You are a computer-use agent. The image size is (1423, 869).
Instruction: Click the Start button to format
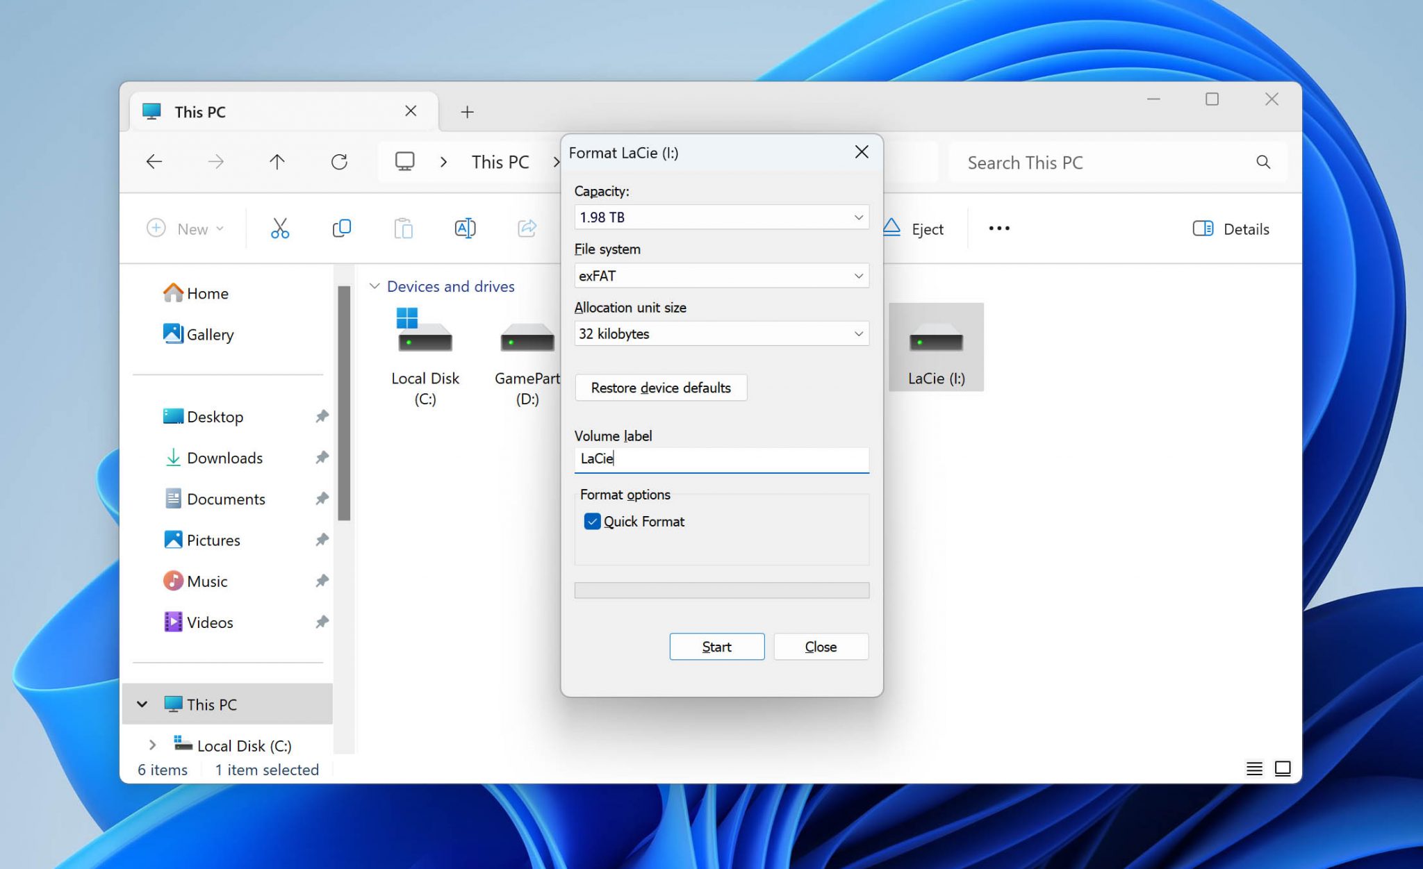click(716, 646)
